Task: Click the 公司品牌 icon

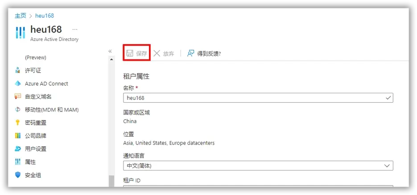Action: tap(18, 136)
